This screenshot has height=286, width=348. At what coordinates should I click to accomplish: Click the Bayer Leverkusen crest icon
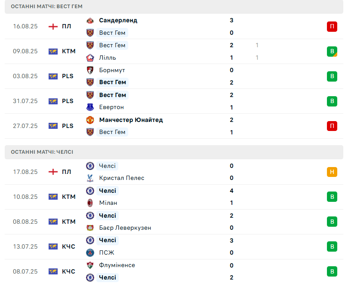coord(90,228)
